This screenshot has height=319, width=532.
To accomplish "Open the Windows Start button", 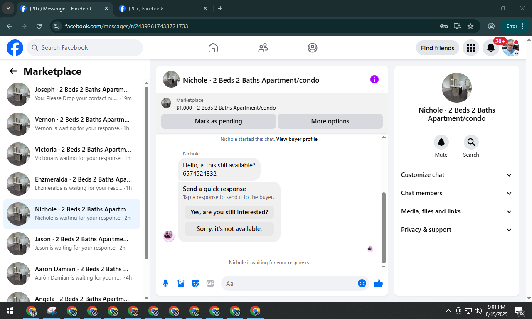I will [10, 311].
